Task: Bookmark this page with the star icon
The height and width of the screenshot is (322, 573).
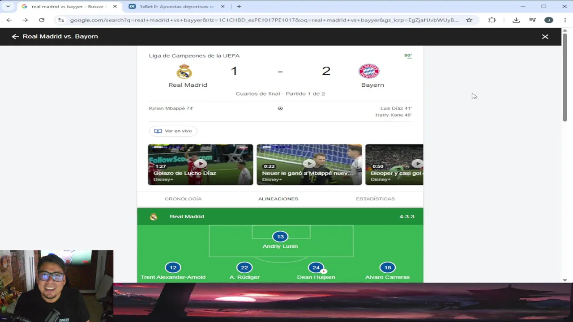Action: [469, 20]
